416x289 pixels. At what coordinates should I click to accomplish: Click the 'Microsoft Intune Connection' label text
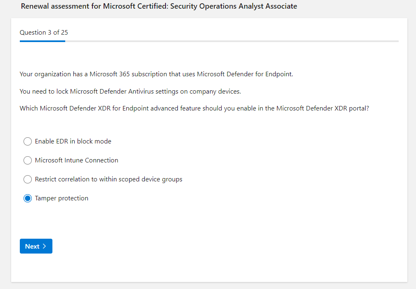(x=76, y=160)
